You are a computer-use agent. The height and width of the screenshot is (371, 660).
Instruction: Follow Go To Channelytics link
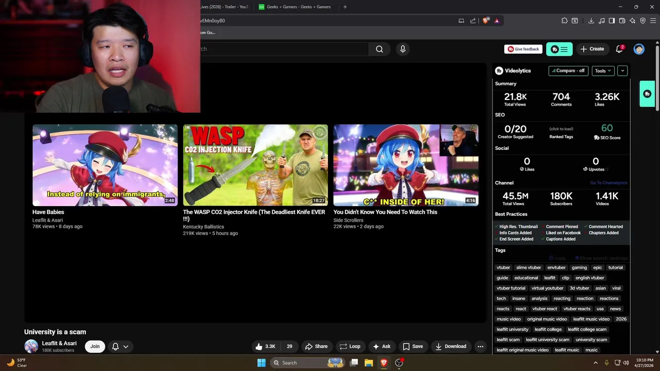(x=608, y=183)
